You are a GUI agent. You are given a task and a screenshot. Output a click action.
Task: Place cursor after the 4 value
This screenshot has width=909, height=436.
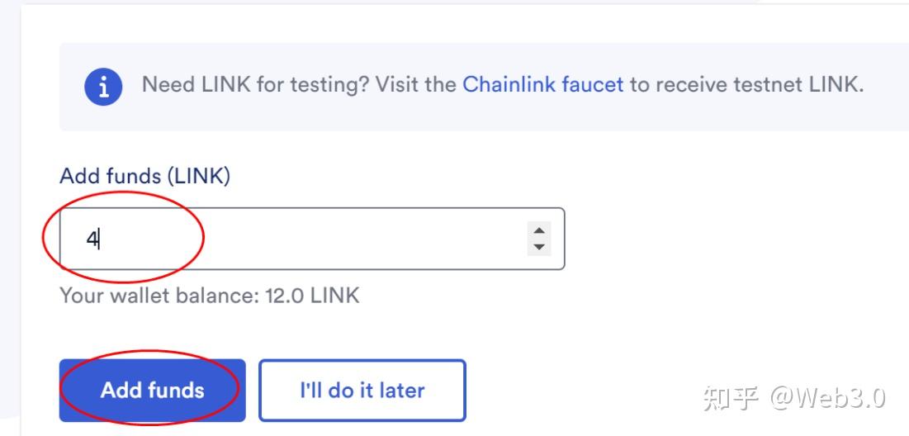[x=99, y=239]
